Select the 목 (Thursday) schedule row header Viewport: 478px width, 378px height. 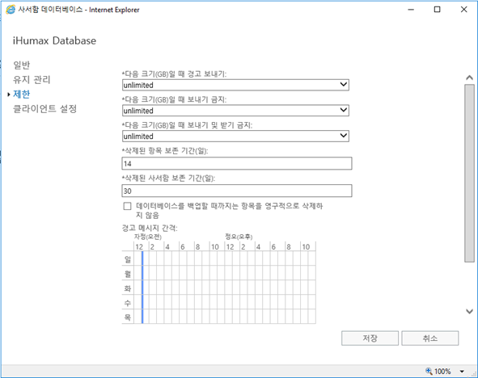(128, 317)
